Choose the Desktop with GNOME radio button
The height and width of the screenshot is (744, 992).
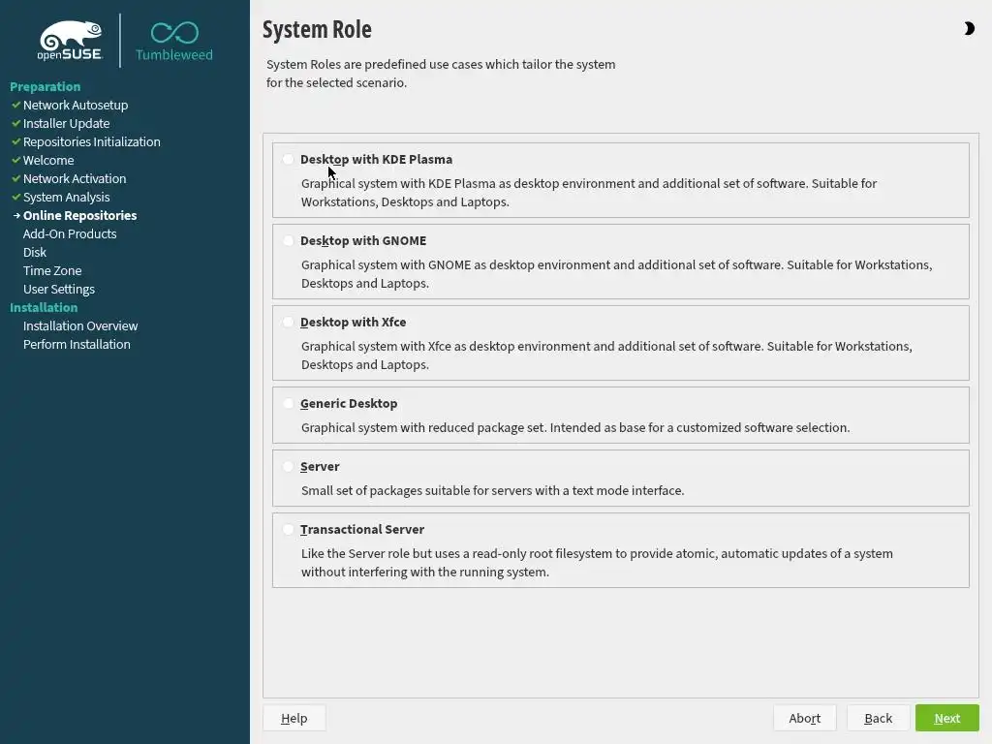(x=289, y=240)
